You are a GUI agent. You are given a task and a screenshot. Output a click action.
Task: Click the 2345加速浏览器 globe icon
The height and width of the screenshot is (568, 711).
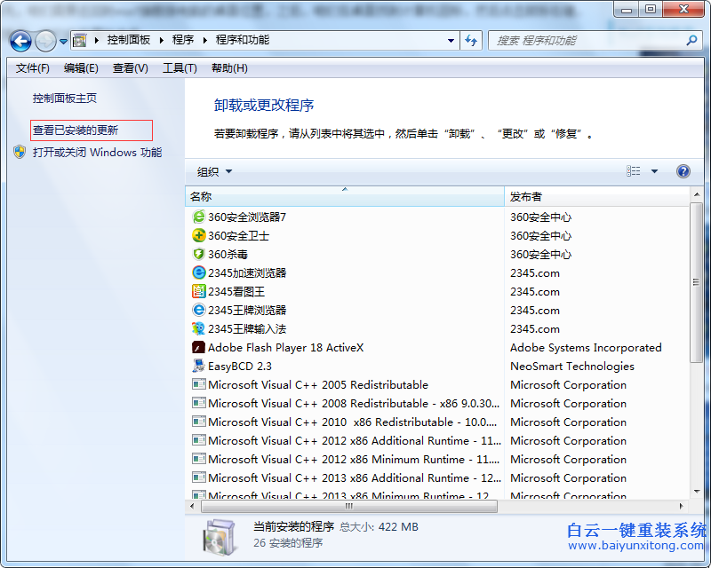[x=198, y=272]
